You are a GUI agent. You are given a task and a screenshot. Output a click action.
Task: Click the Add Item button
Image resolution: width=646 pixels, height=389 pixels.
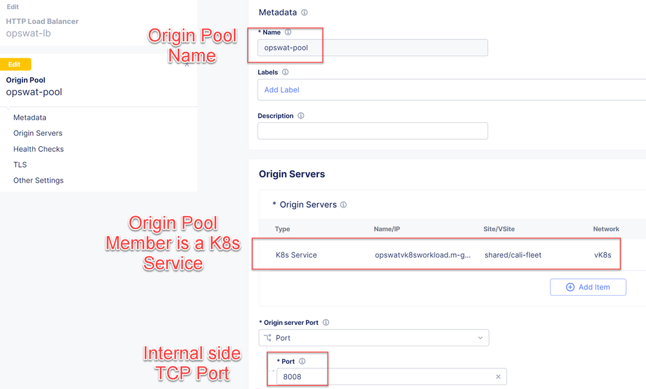pyautogui.click(x=588, y=287)
